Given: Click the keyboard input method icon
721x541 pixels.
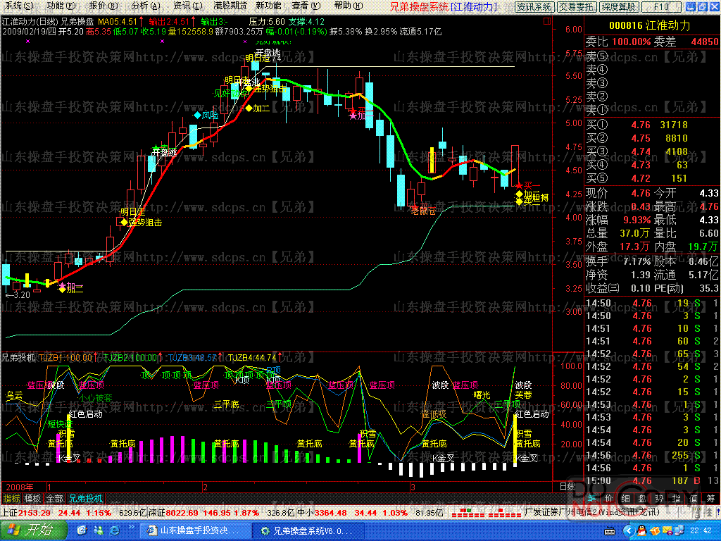Looking at the screenshot, I should 610,531.
